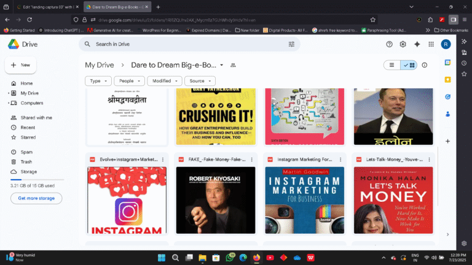Click the browser address bar URL
The width and height of the screenshot is (472, 265).
point(177,20)
